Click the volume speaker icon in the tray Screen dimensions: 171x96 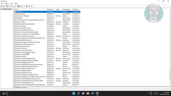tap(157, 93)
